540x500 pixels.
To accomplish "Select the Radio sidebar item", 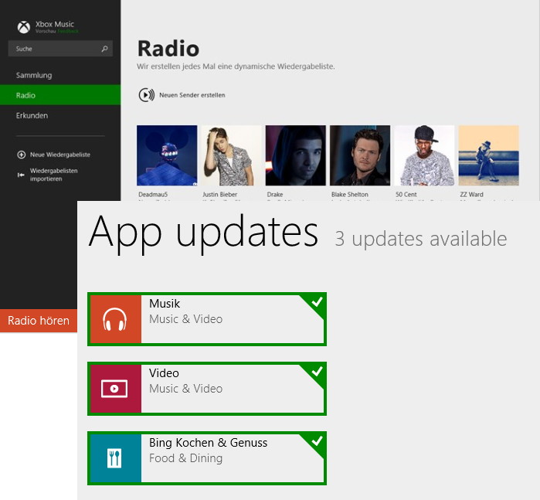I will (60, 95).
